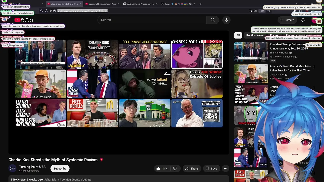Close the Charlie Kirk Shreds tab
Image resolution: width=324 pixels, height=182 pixels.
(x=81, y=4)
